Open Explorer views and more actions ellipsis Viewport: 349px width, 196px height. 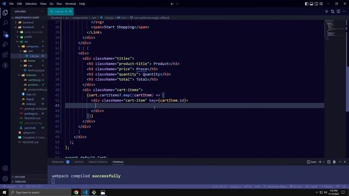pyautogui.click(x=43, y=11)
